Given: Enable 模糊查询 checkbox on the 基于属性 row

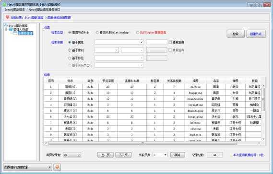Looking at the screenshot, I should tap(170, 42).
